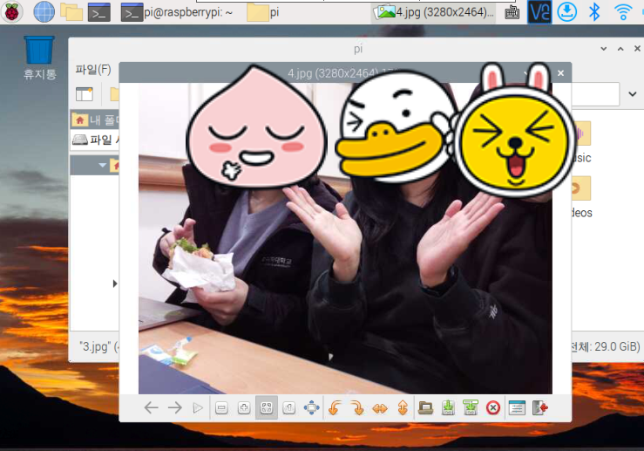This screenshot has height=451, width=644.
Task: Maximize the pi file manager window
Action: click(620, 49)
